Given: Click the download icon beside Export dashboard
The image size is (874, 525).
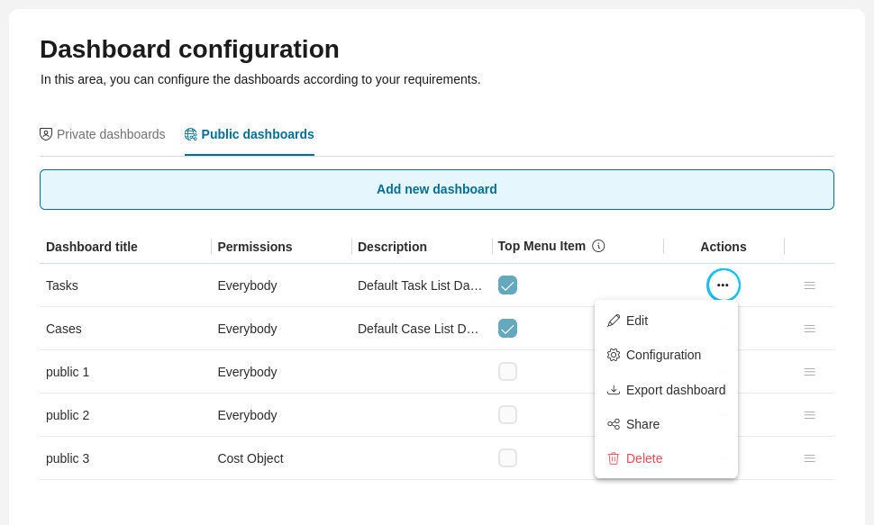Looking at the screenshot, I should point(614,389).
